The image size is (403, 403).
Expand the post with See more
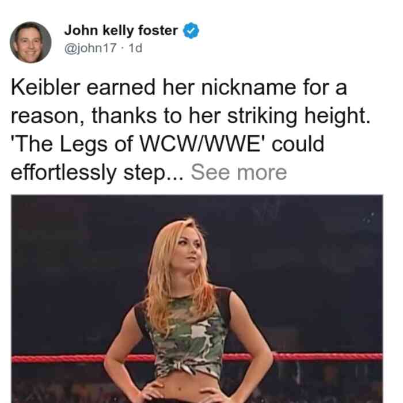(238, 173)
